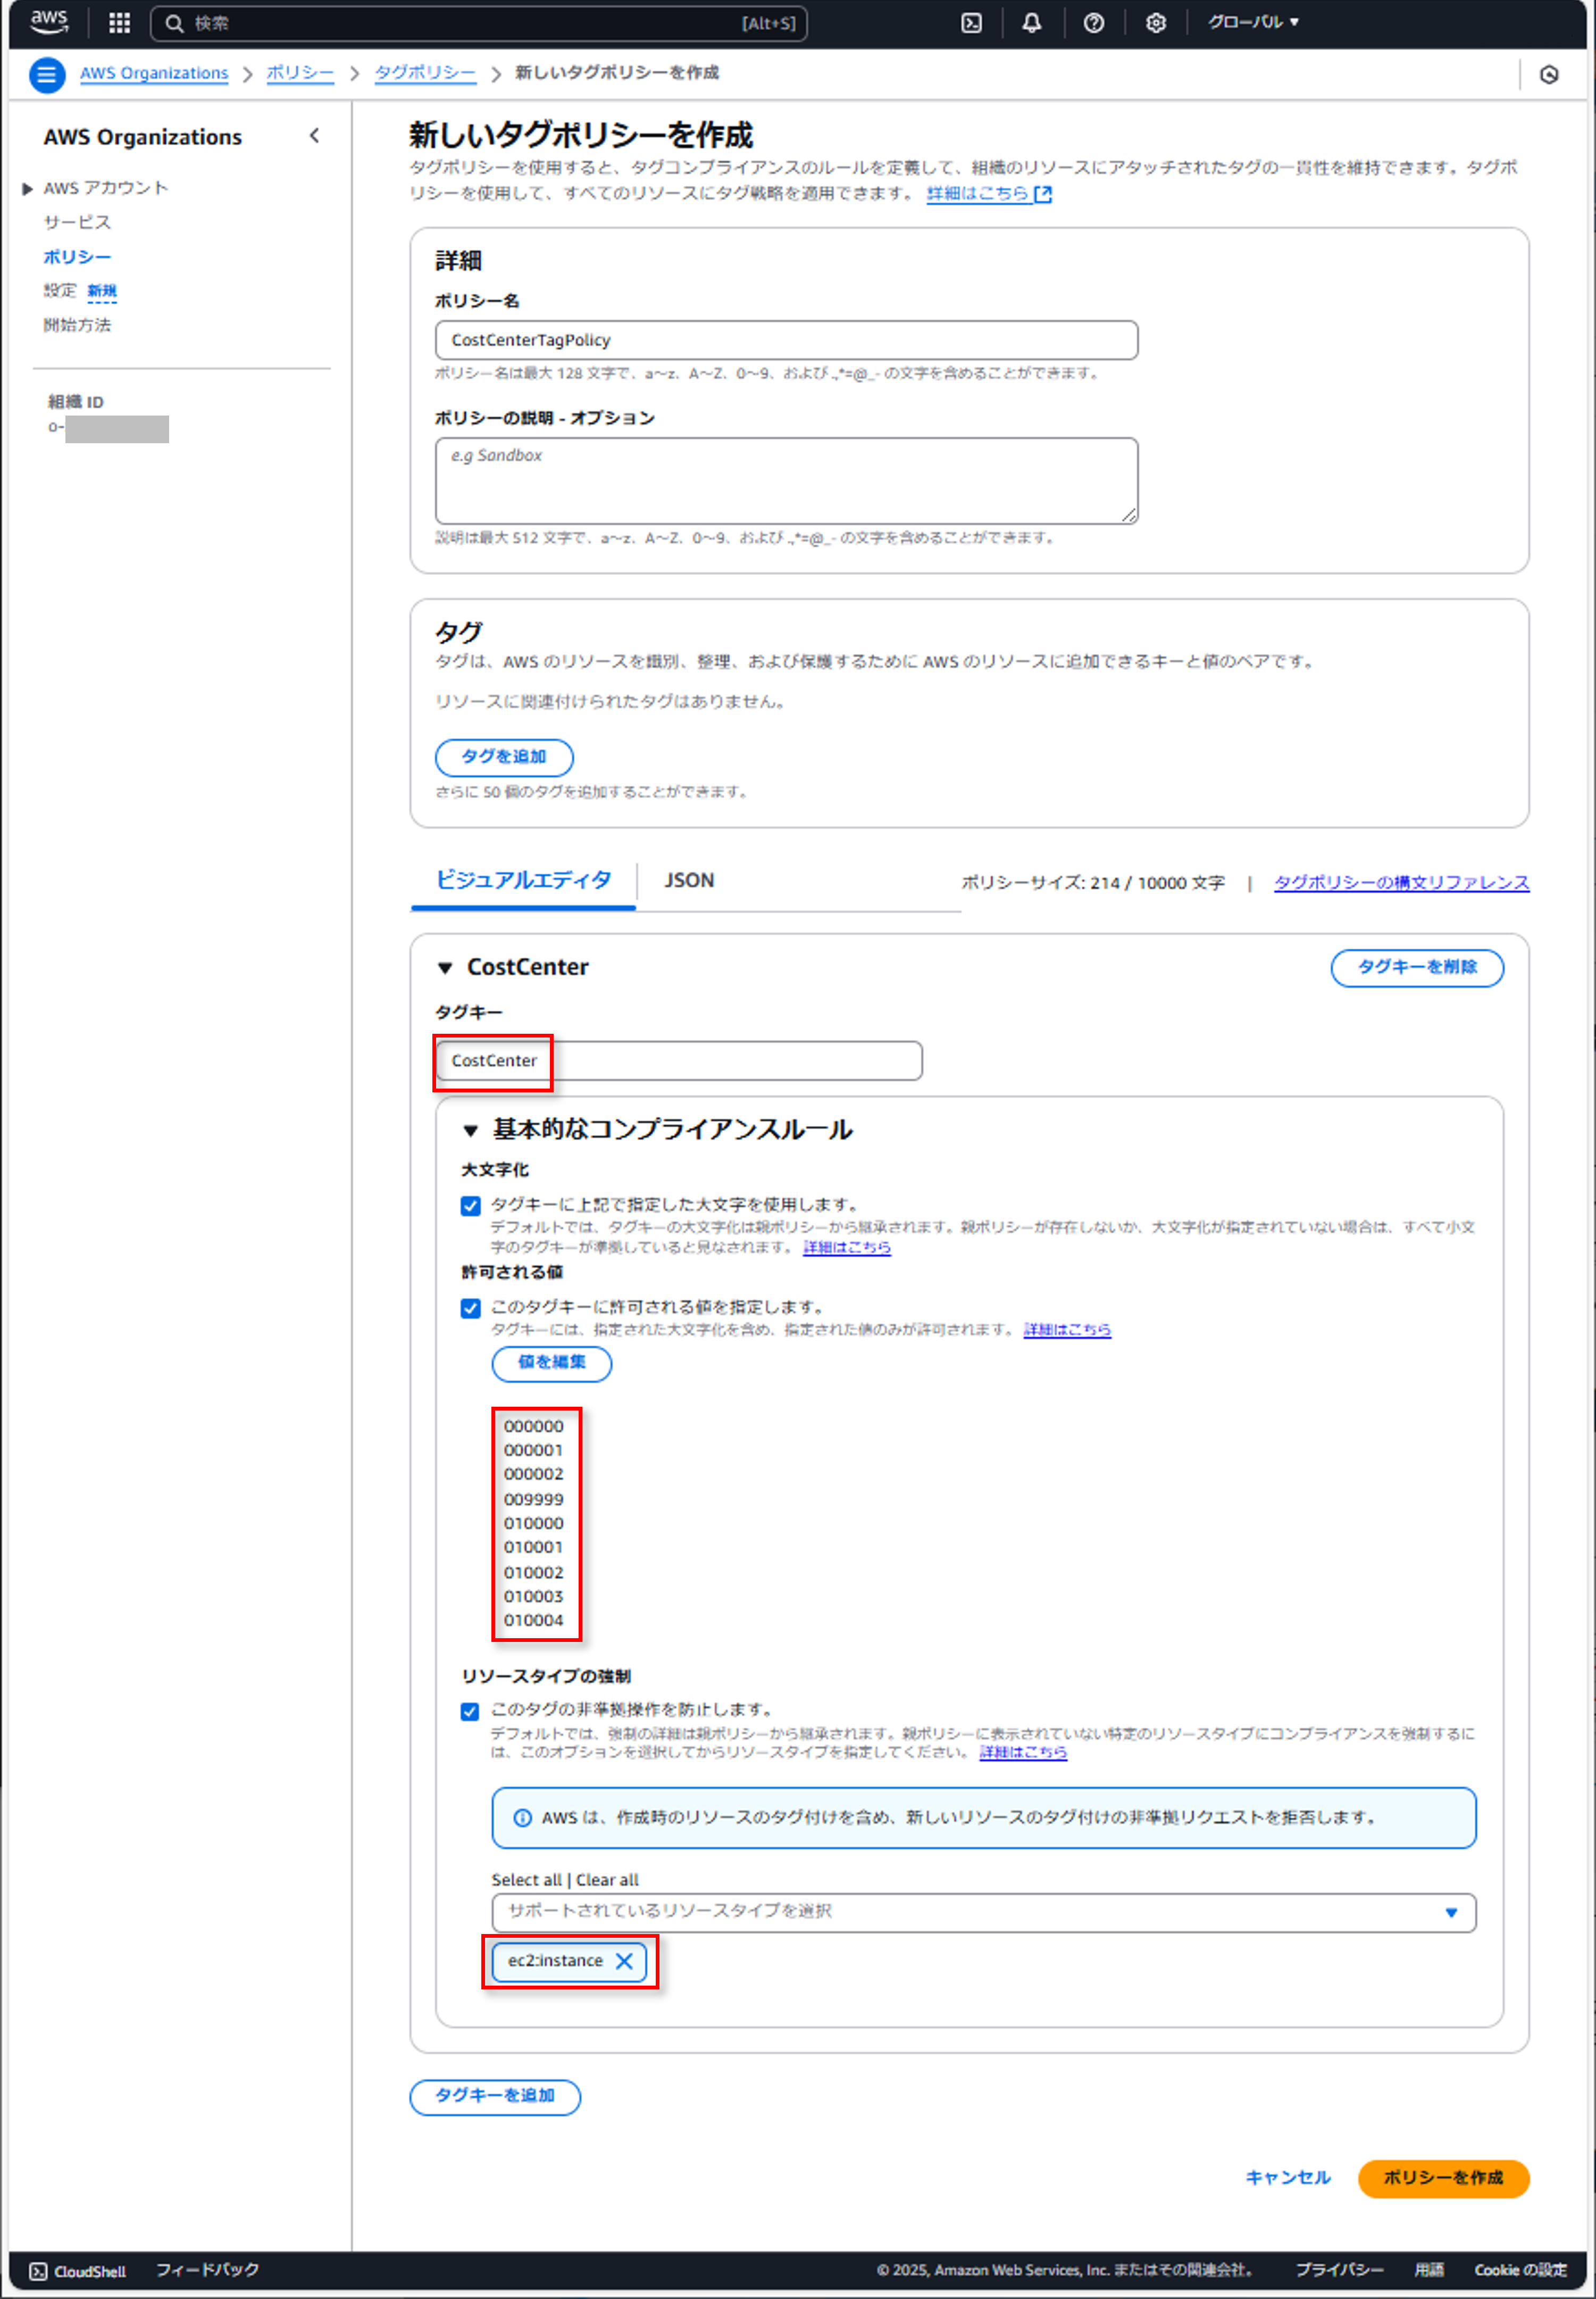Switch to the JSON tab
1596x2299 pixels.
tap(689, 881)
